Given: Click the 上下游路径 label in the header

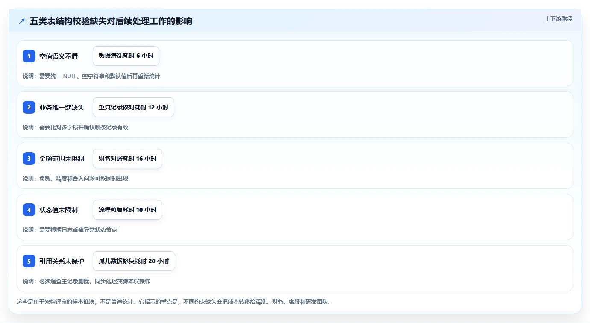Looking at the screenshot, I should coord(558,19).
